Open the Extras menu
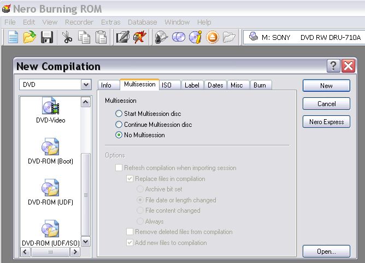365x263 pixels. tap(110, 22)
